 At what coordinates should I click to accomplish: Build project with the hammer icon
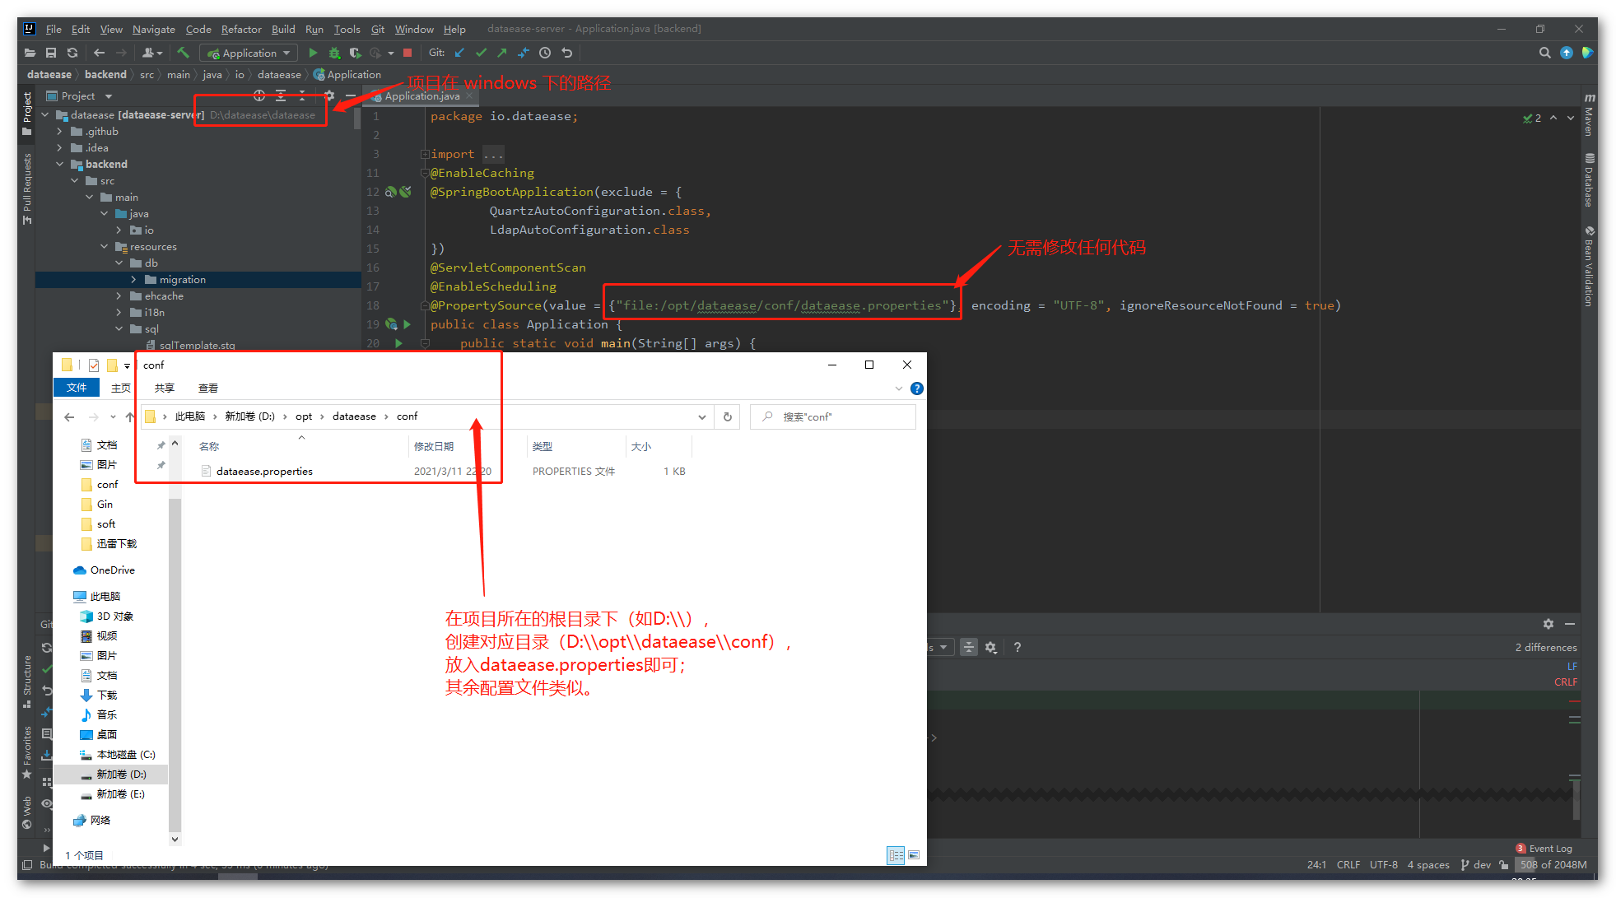(183, 52)
